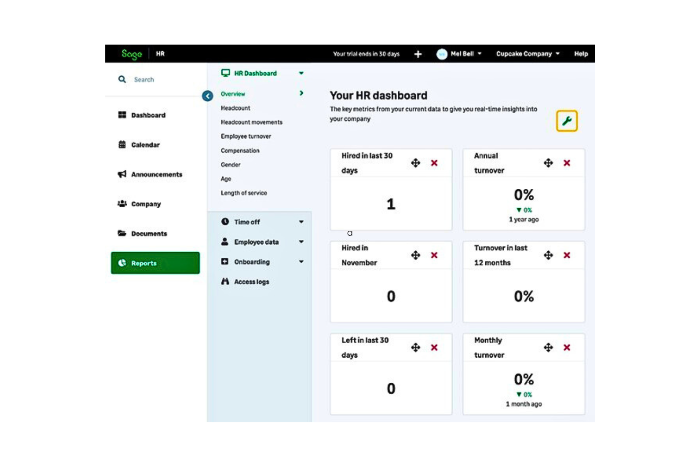This screenshot has height=467, width=700.
Task: Remove the Turnover in last 12 months widget
Action: [567, 255]
